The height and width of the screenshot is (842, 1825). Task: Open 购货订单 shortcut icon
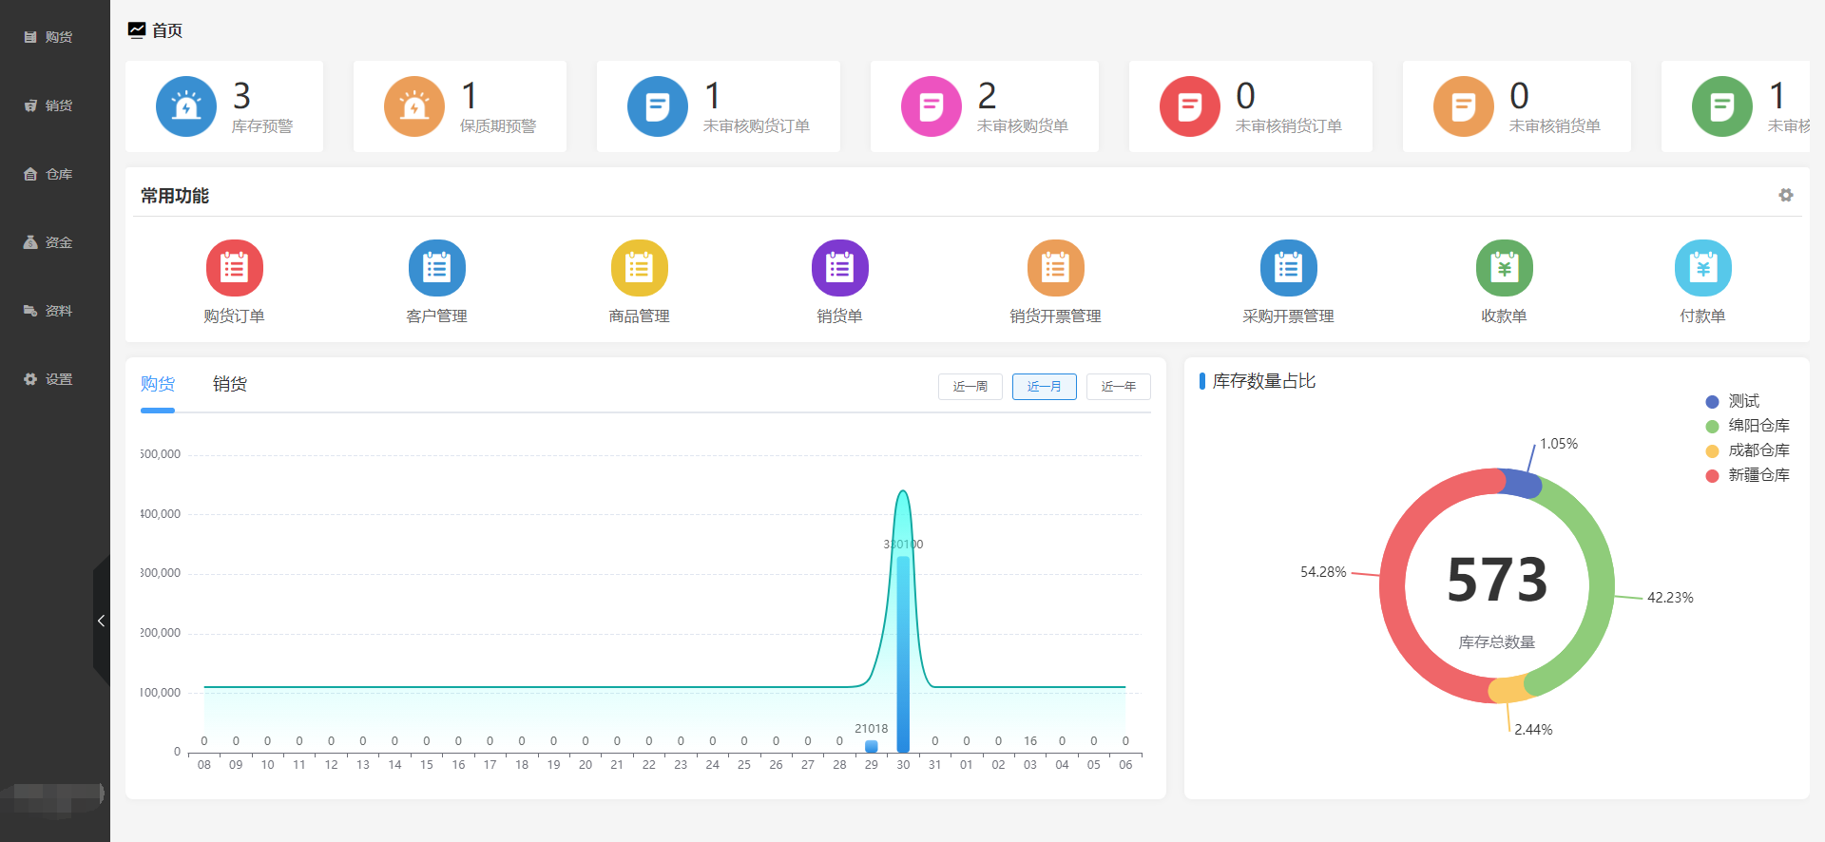pyautogui.click(x=235, y=268)
